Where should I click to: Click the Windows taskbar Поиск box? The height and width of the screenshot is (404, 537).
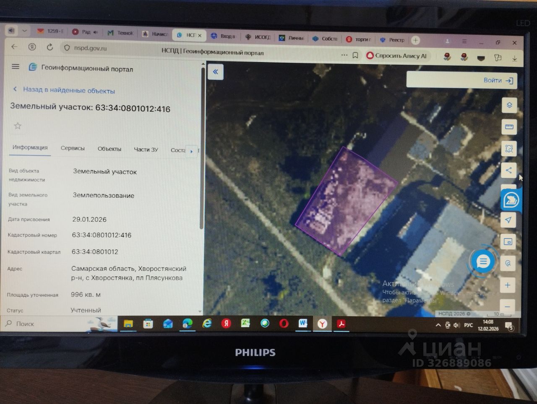click(42, 324)
